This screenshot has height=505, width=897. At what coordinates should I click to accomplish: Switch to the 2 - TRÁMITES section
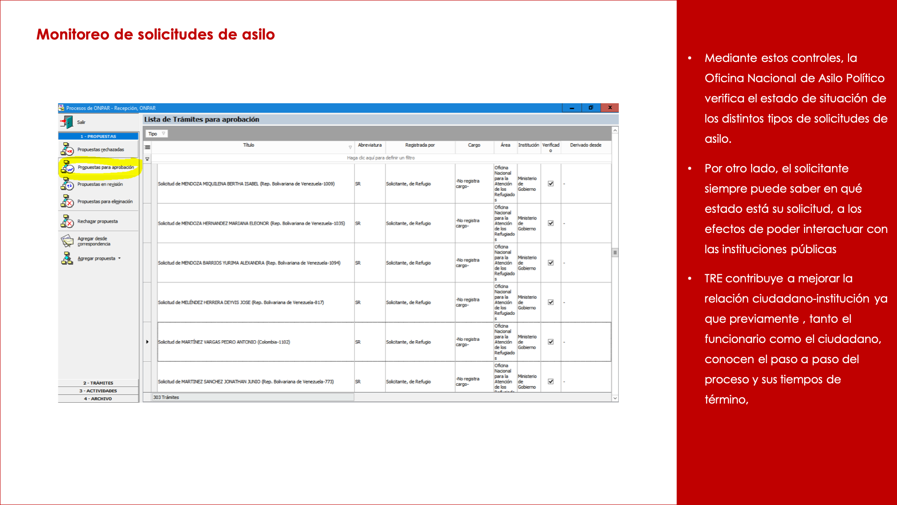(x=98, y=383)
